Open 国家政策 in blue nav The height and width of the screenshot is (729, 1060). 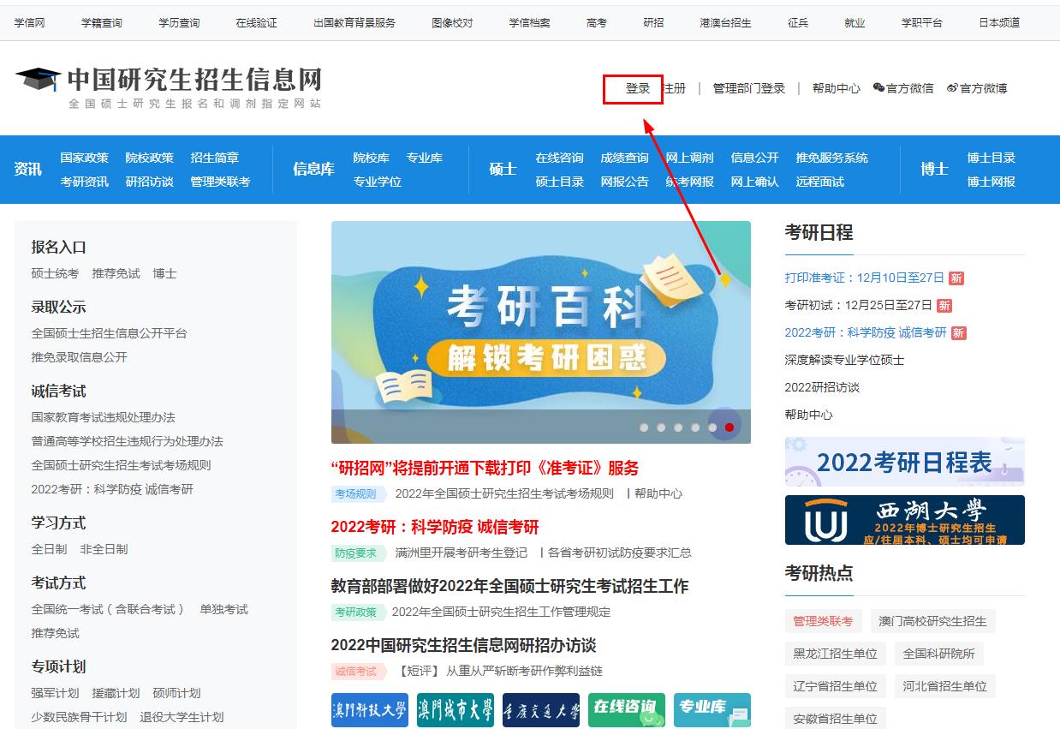coord(85,158)
